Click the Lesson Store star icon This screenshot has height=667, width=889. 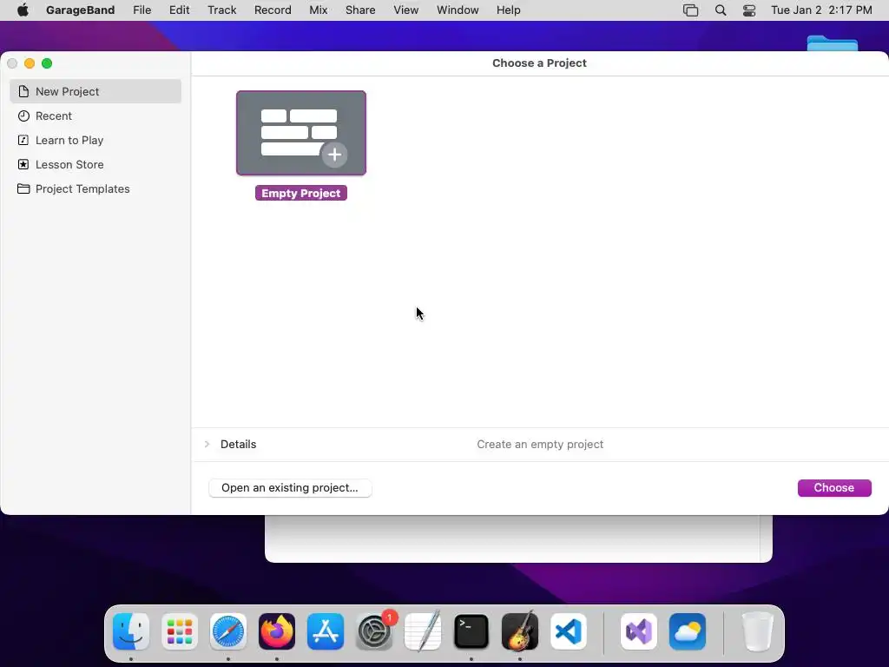pyautogui.click(x=23, y=164)
